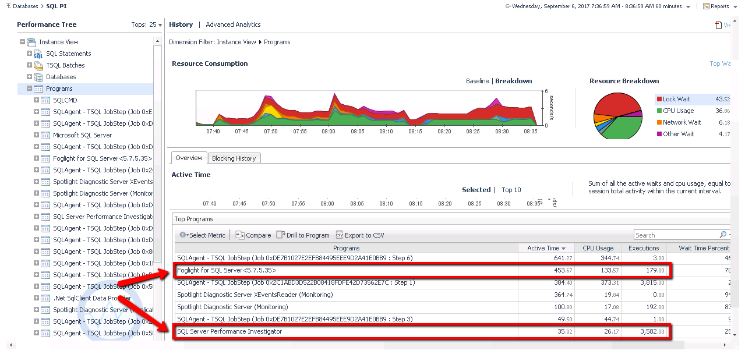Click the Spotlight Diagnostic Server XEvents tree icon

pyautogui.click(x=45, y=182)
